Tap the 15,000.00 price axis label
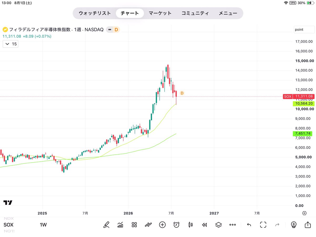 [305, 61]
